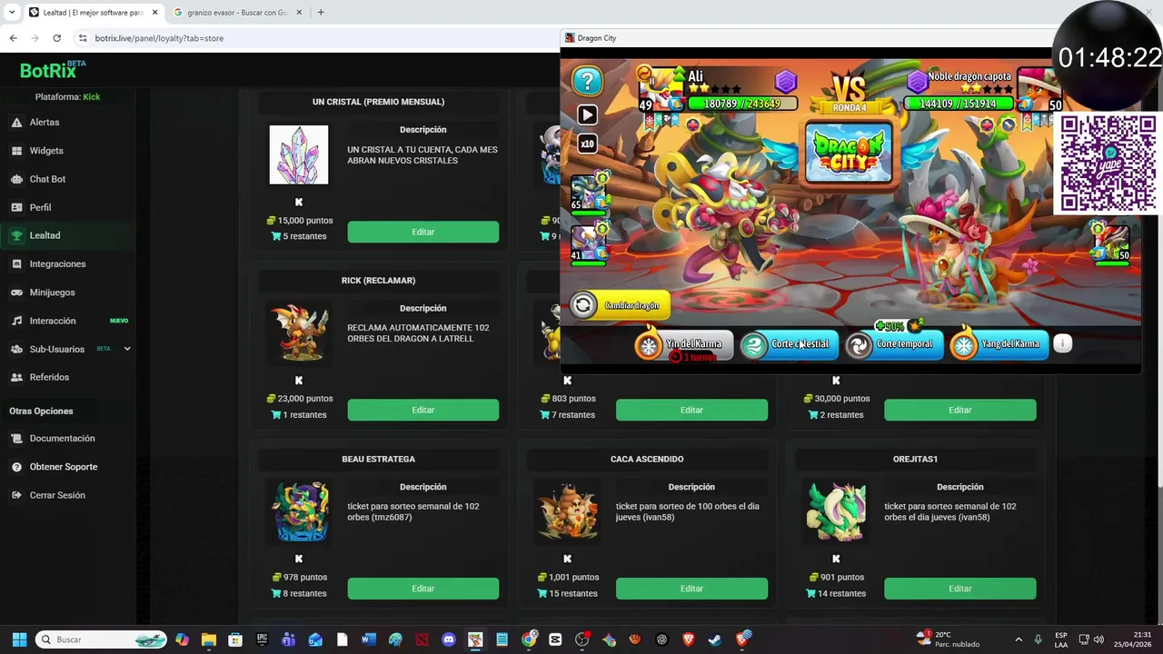The image size is (1163, 654).
Task: Open Steam from the taskbar
Action: [x=715, y=639]
